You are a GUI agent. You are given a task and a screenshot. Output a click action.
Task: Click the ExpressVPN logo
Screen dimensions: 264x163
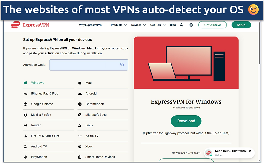(30, 25)
